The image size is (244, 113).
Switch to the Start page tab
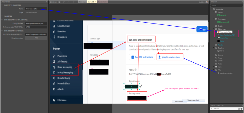(82, 2)
